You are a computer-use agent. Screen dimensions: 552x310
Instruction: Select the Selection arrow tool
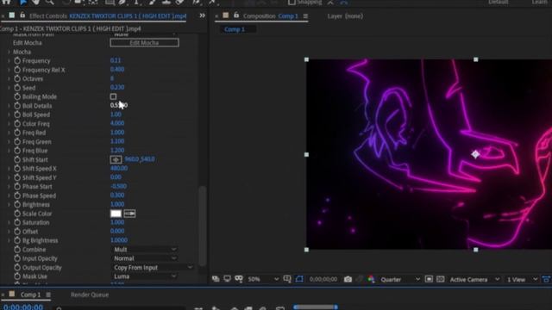pyautogui.click(x=23, y=3)
